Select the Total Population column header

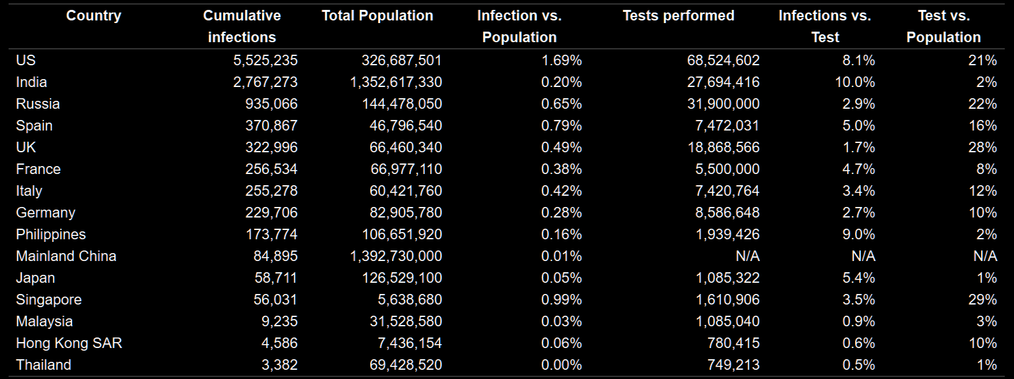(x=377, y=16)
